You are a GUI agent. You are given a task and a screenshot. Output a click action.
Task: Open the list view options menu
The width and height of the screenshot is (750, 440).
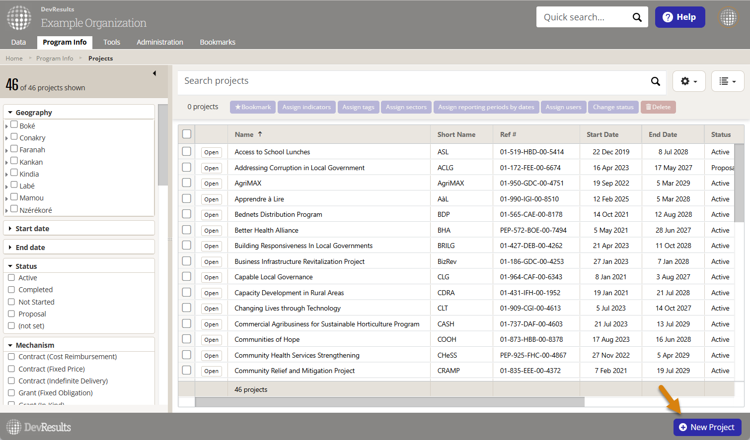point(727,81)
